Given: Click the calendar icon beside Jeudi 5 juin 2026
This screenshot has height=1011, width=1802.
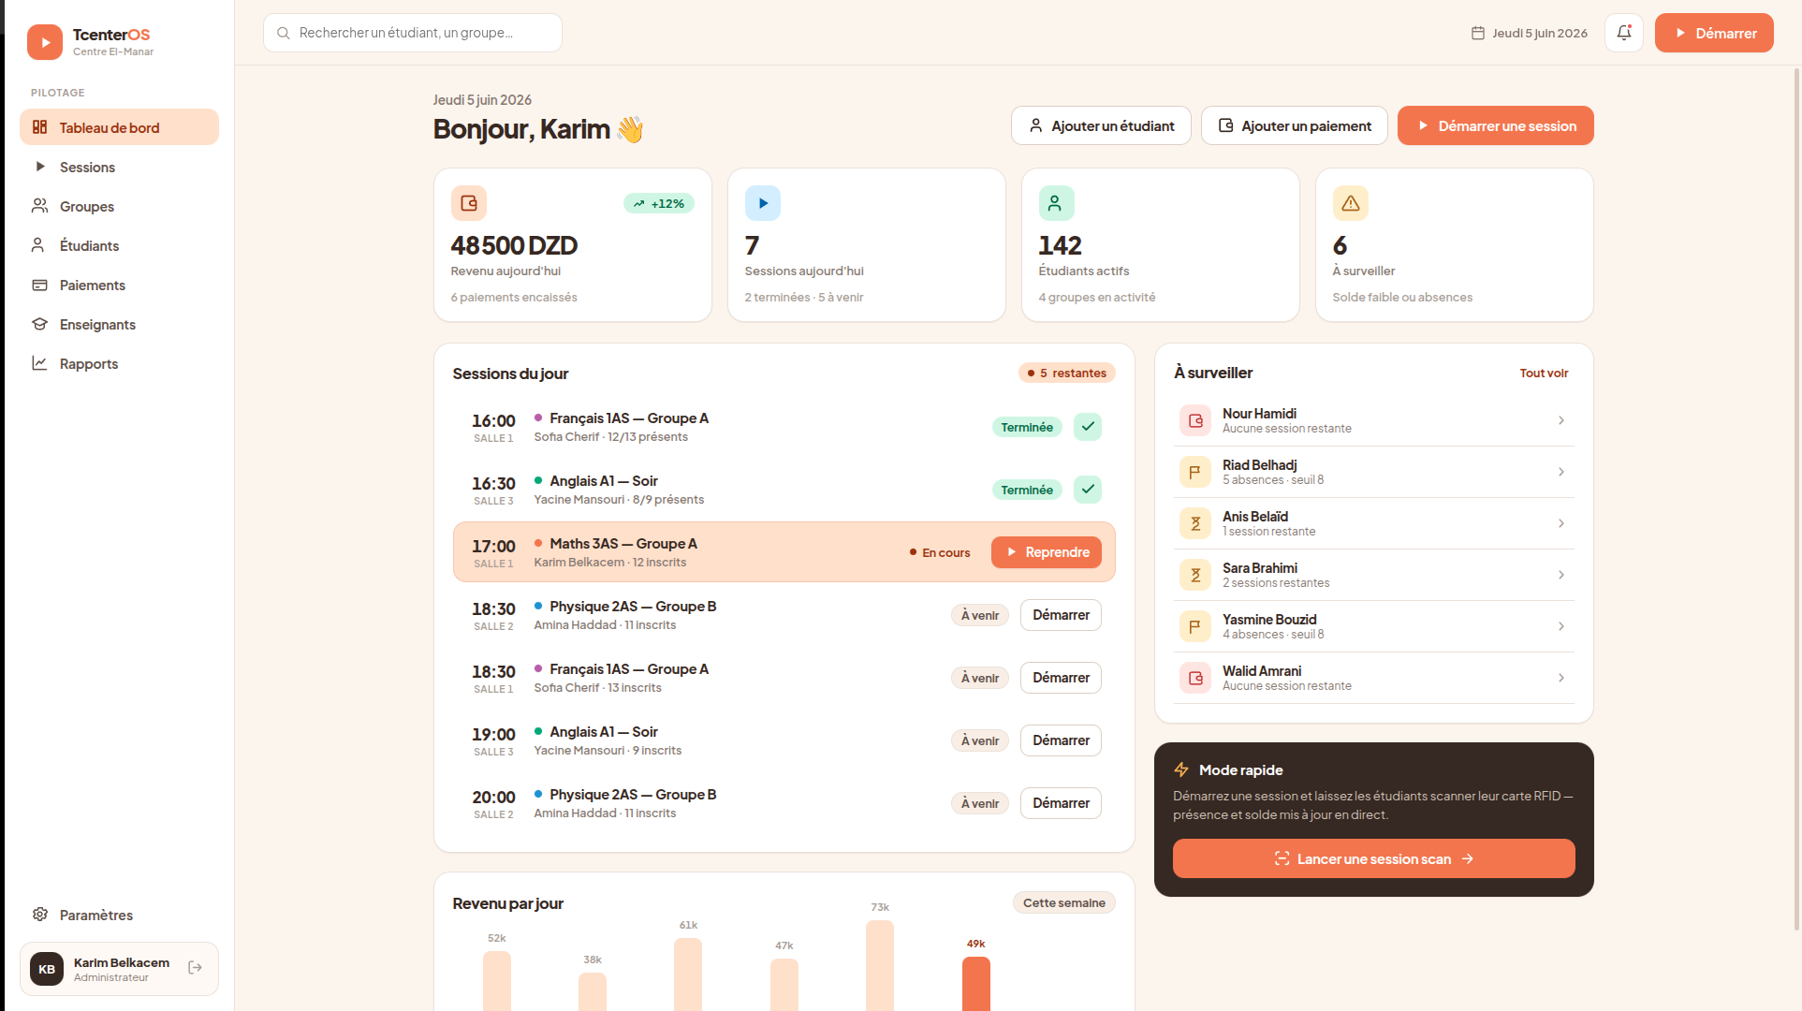Looking at the screenshot, I should 1478,33.
